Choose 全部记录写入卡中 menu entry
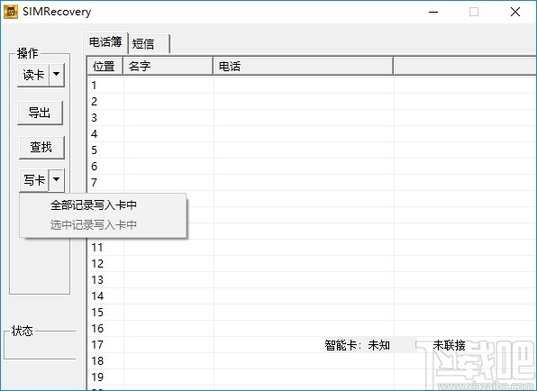The width and height of the screenshot is (537, 391). pos(103,205)
